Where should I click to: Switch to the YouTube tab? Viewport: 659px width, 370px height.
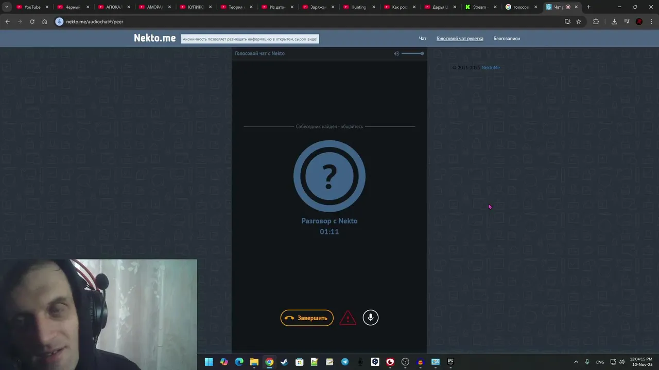coord(32,7)
